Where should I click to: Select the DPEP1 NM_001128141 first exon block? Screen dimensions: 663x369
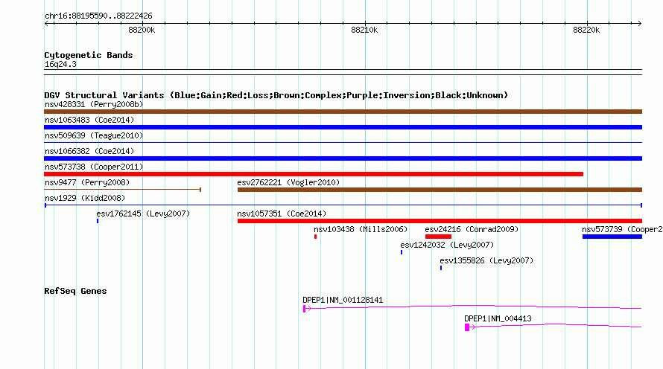(305, 309)
